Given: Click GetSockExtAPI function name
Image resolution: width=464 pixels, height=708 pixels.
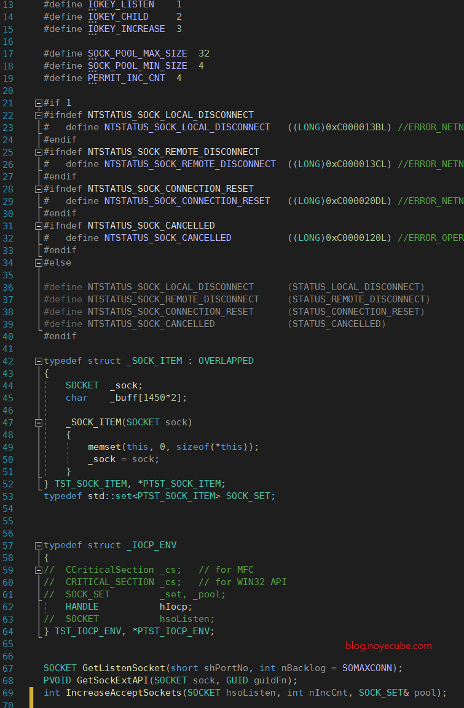Looking at the screenshot, I should (113, 680).
